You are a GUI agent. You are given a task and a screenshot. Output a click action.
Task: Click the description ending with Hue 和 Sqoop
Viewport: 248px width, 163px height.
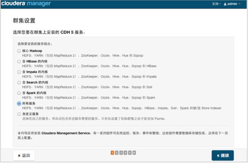coord(82,55)
